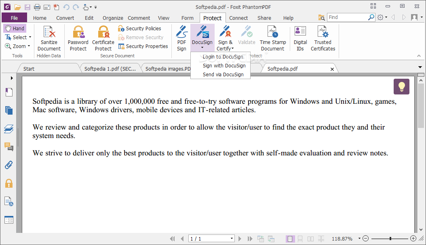The width and height of the screenshot is (426, 245).
Task: Switch to the Convert ribbon tab
Action: click(65, 18)
